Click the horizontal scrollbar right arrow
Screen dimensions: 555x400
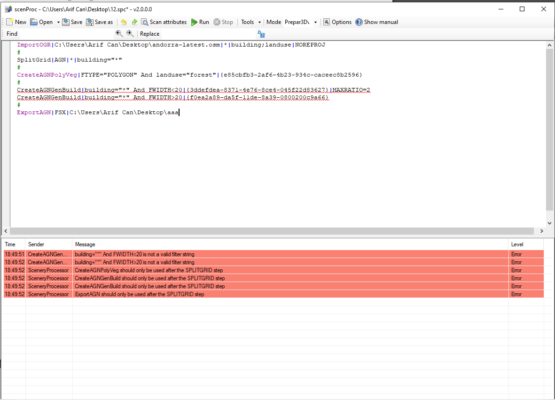click(x=541, y=231)
